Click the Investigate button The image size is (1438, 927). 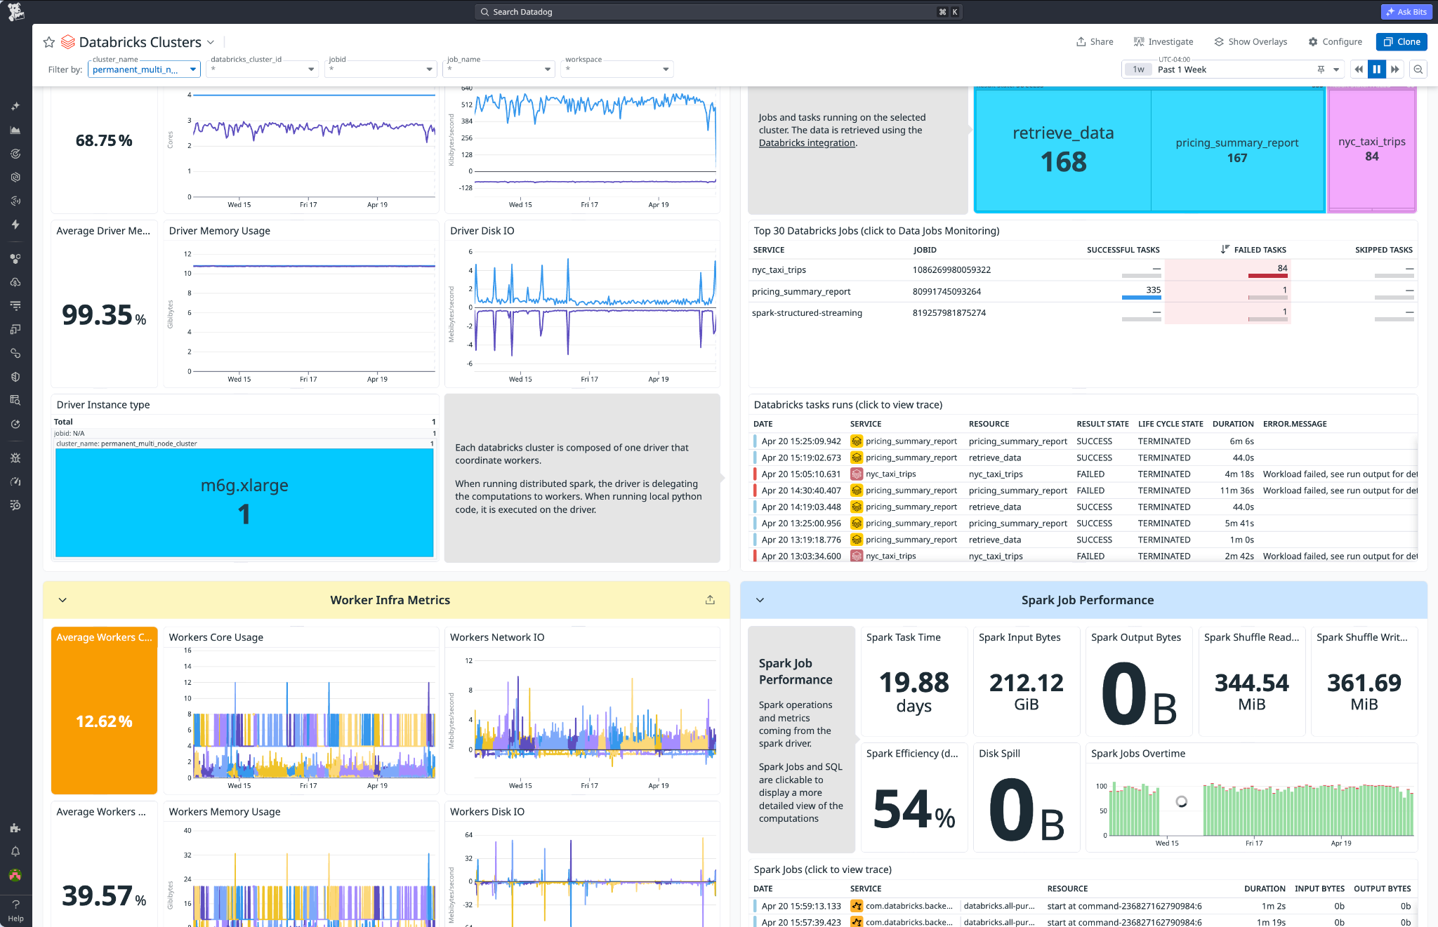(x=1163, y=42)
